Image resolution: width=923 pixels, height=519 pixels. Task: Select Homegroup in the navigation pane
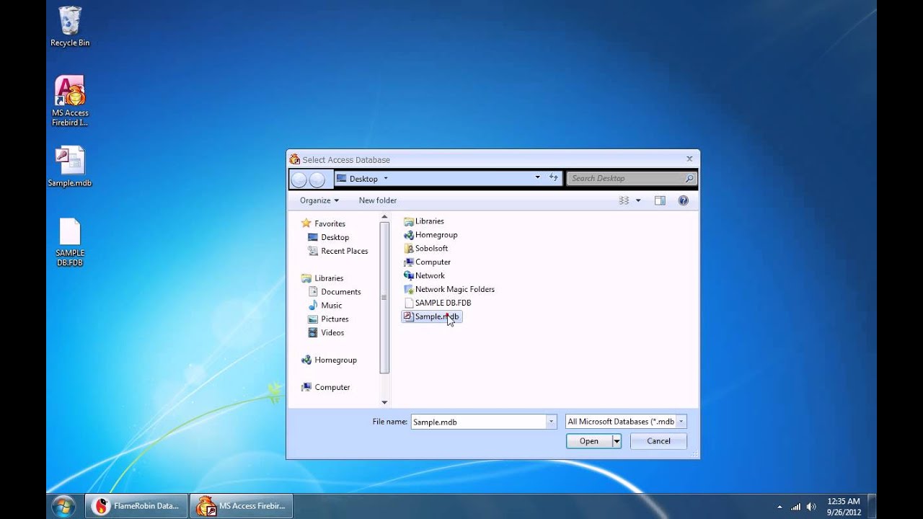329,360
